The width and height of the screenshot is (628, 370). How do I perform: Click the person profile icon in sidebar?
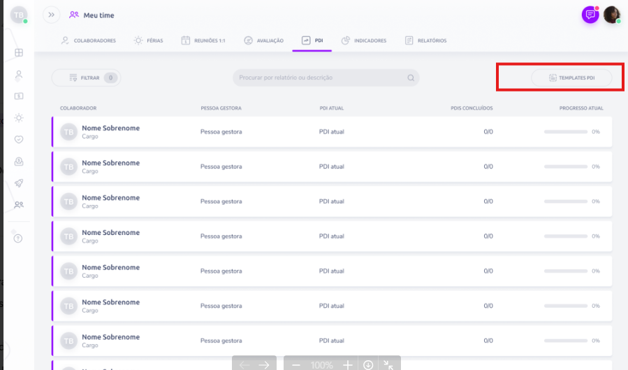(19, 74)
